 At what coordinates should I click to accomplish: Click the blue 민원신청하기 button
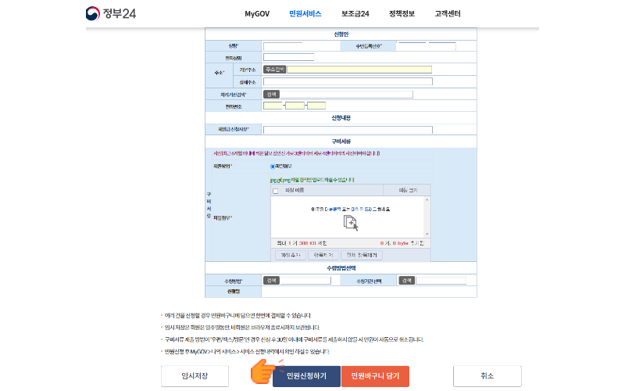point(306,376)
